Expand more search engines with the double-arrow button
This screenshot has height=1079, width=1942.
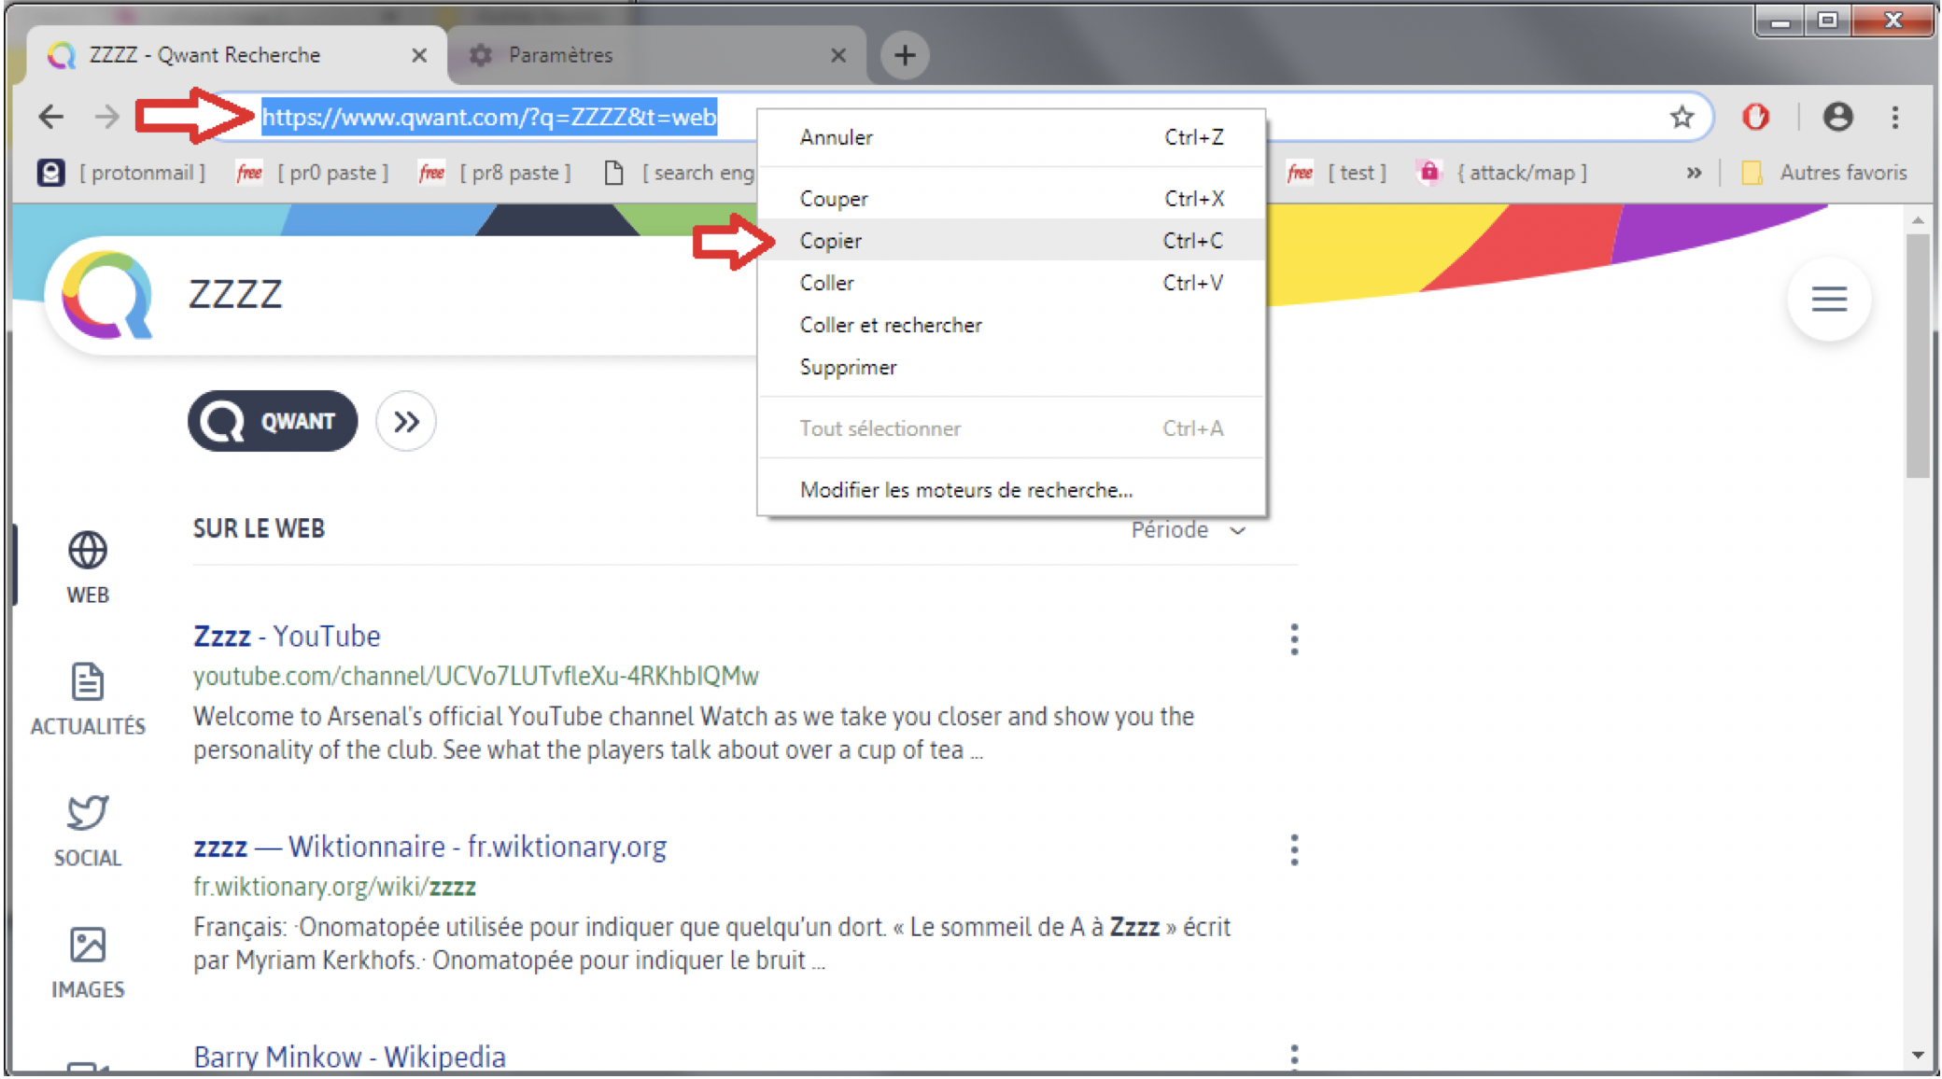(405, 422)
